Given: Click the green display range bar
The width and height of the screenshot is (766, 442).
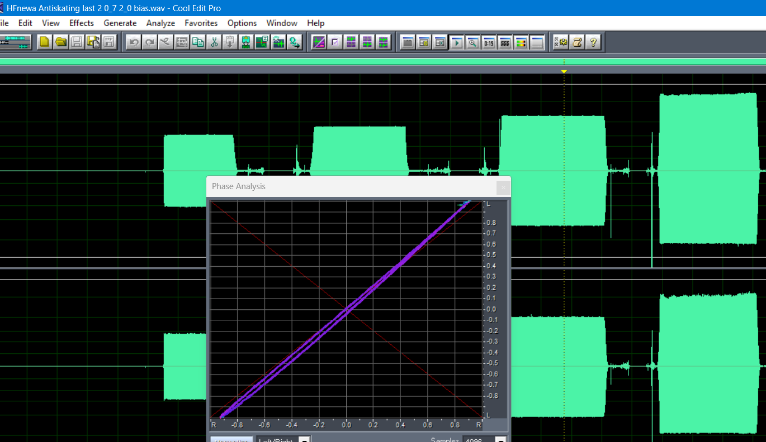Looking at the screenshot, I should tap(383, 62).
